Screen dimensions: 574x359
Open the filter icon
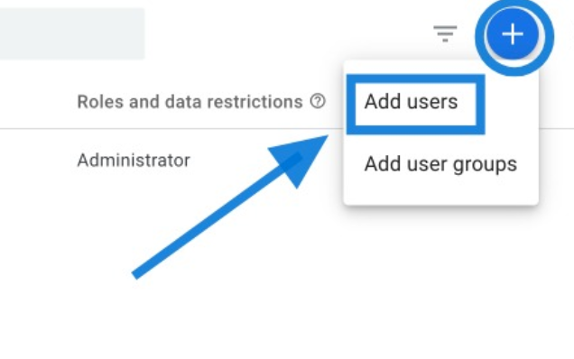click(445, 33)
